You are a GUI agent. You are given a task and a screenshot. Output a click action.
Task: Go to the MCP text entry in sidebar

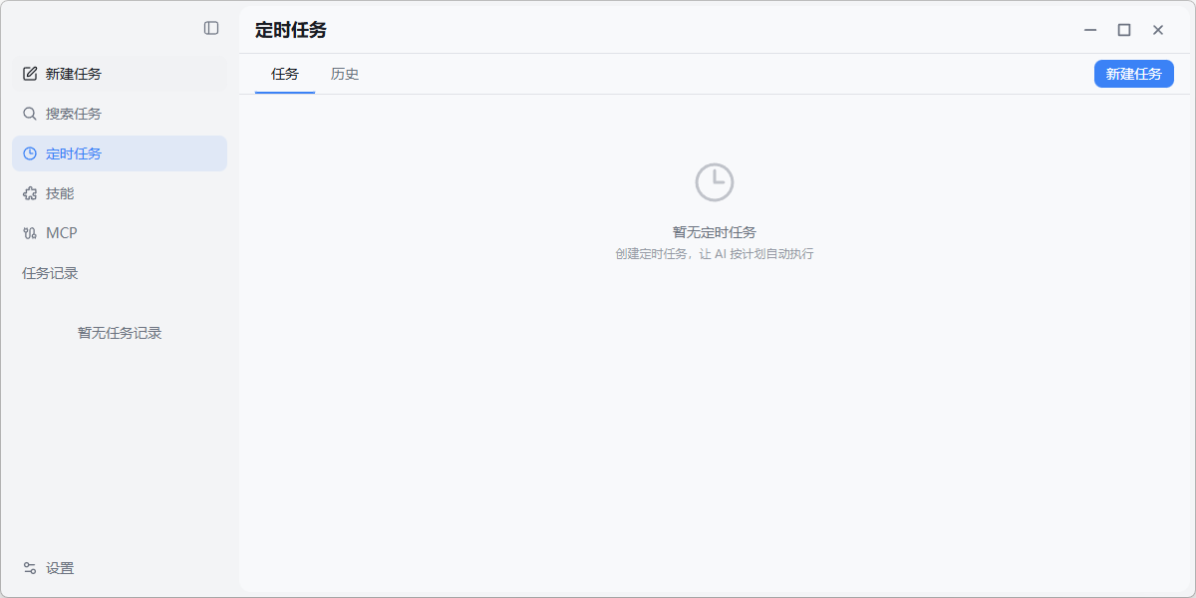(62, 233)
